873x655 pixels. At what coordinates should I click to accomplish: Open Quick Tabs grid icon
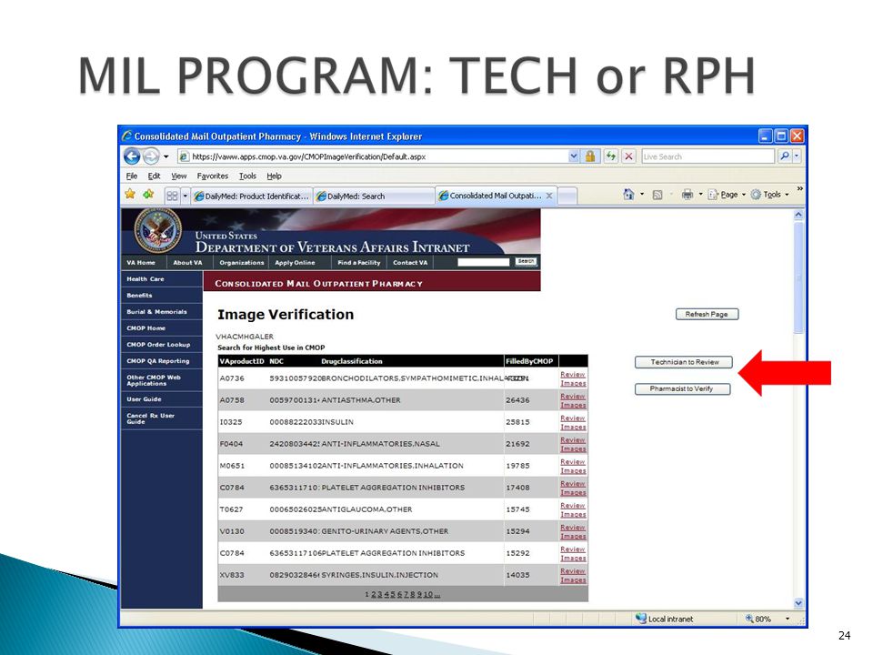(172, 196)
